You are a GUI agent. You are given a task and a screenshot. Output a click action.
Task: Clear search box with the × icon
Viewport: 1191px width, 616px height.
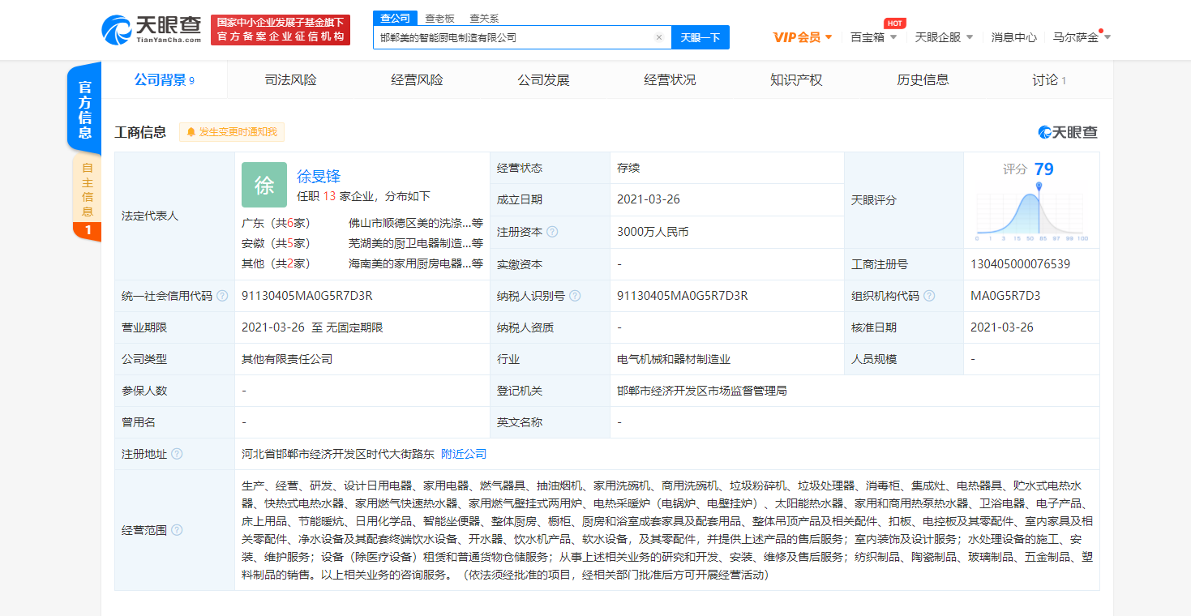659,37
